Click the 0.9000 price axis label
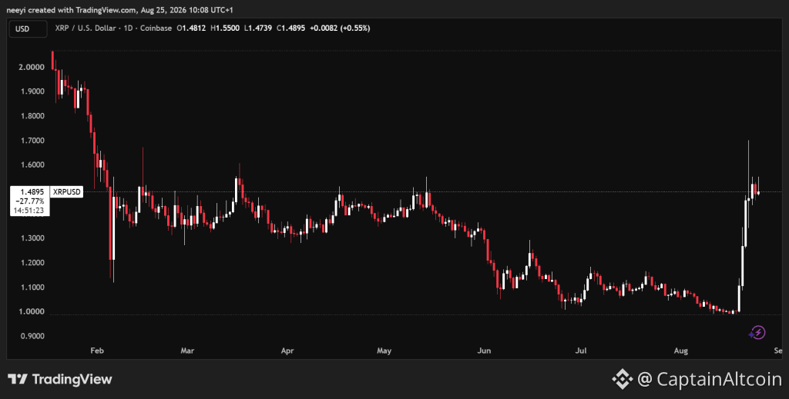789x399 pixels. click(32, 336)
